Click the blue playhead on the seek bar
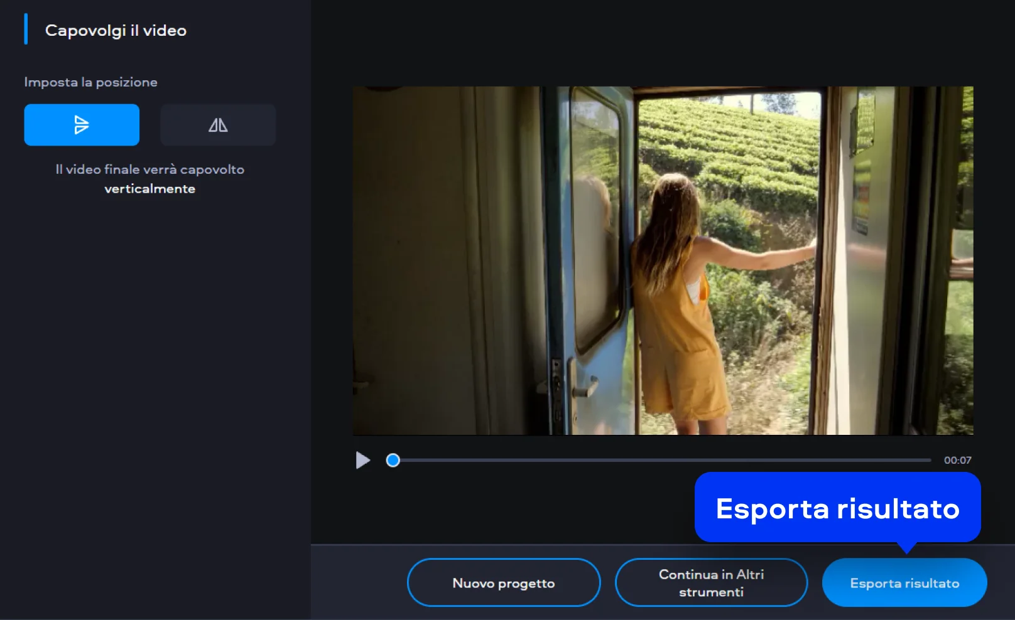1015x620 pixels. click(x=393, y=460)
